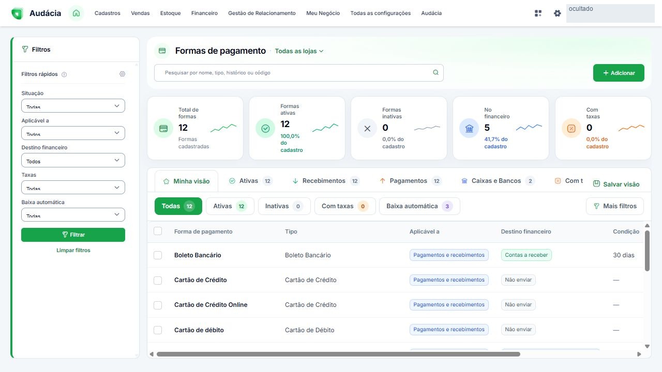Image resolution: width=662 pixels, height=372 pixels.
Task: Open the Baixa automática dropdown
Action: [73, 215]
